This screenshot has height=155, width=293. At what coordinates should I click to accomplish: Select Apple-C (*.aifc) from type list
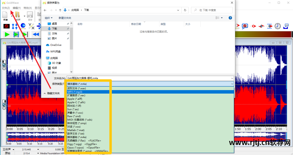(150, 102)
